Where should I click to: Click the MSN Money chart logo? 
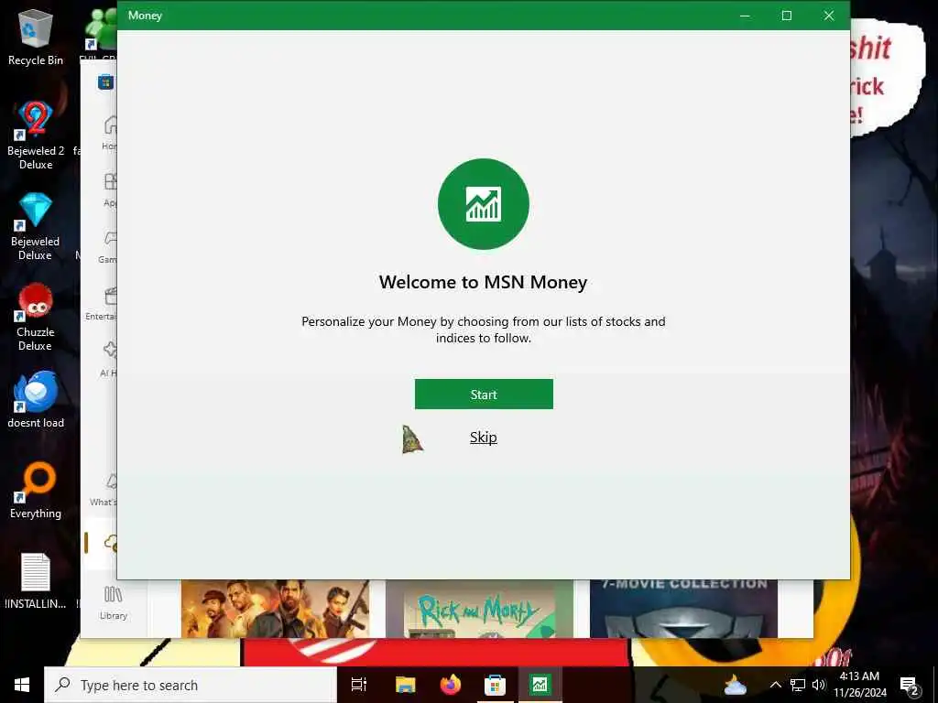pos(484,204)
